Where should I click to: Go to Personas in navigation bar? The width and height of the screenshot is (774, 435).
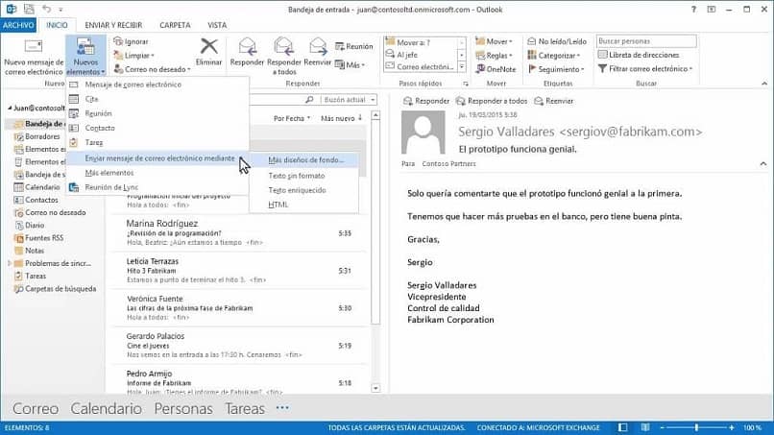(183, 408)
